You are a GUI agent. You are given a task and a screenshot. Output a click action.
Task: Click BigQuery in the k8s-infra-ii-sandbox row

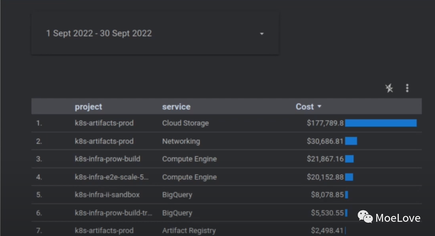(177, 195)
